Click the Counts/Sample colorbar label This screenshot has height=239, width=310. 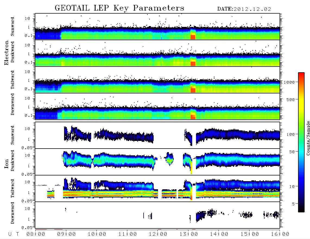click(308, 138)
